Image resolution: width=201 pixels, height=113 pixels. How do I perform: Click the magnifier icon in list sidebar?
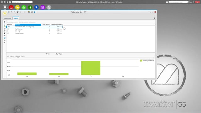(5, 31)
